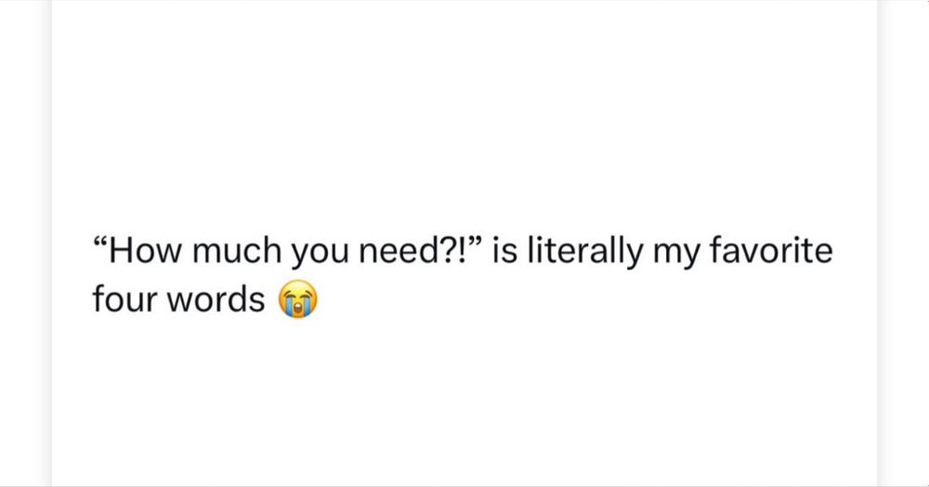Click the word "literally"

tap(584, 252)
